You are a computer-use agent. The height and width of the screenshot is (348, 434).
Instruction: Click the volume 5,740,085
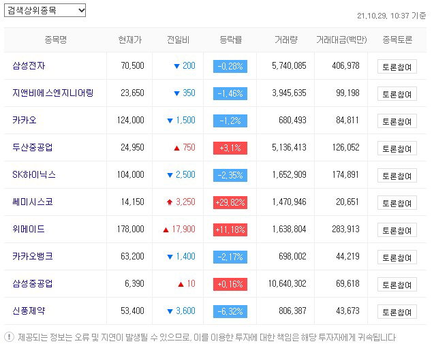[x=289, y=66]
